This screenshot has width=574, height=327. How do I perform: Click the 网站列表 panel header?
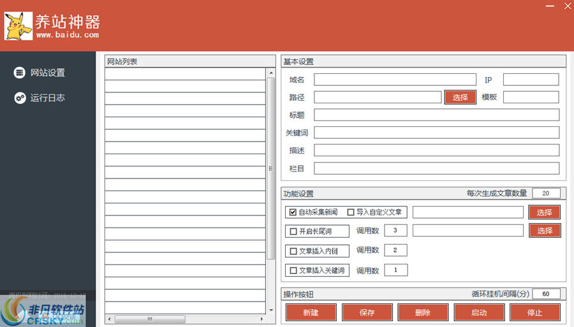tap(190, 61)
